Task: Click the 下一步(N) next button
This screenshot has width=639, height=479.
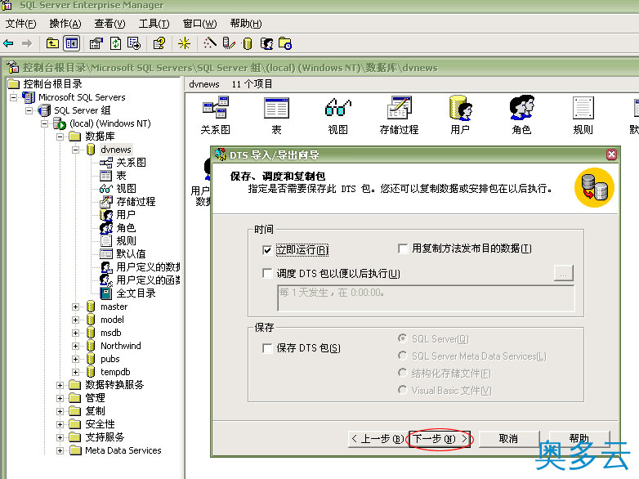Action: click(x=440, y=439)
